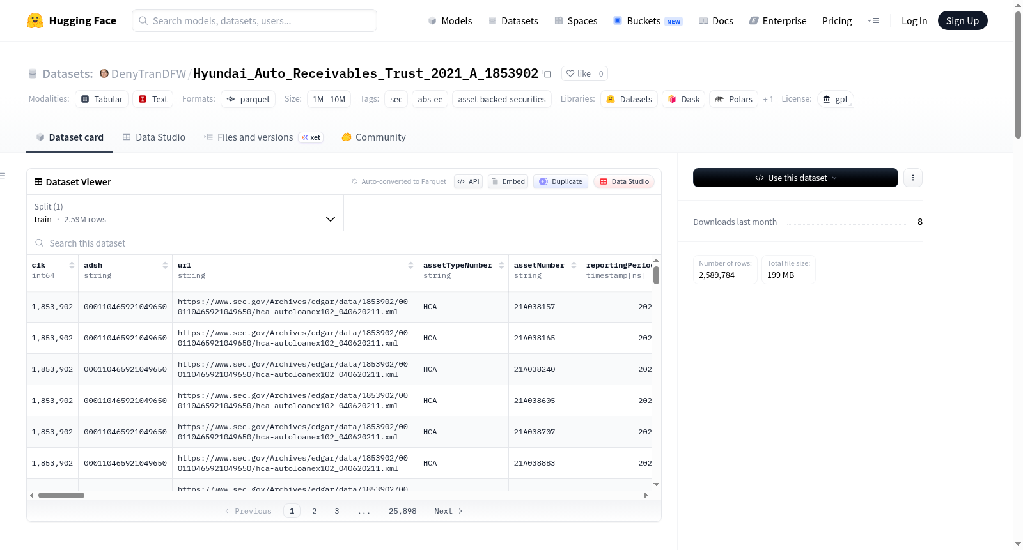Click the page vertical scrollbar thumb
Image resolution: width=1023 pixels, height=550 pixels.
point(1018,74)
